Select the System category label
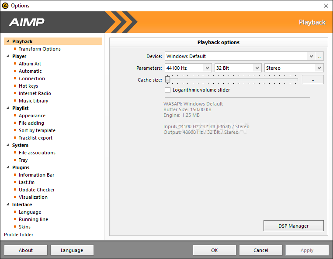Image resolution: width=333 pixels, height=259 pixels. point(20,145)
